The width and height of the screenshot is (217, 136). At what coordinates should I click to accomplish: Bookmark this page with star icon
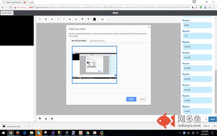tap(196, 7)
